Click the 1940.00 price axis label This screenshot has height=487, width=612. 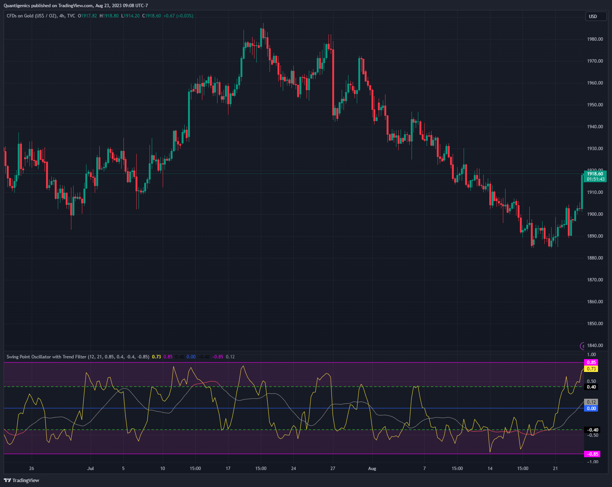[x=595, y=127]
